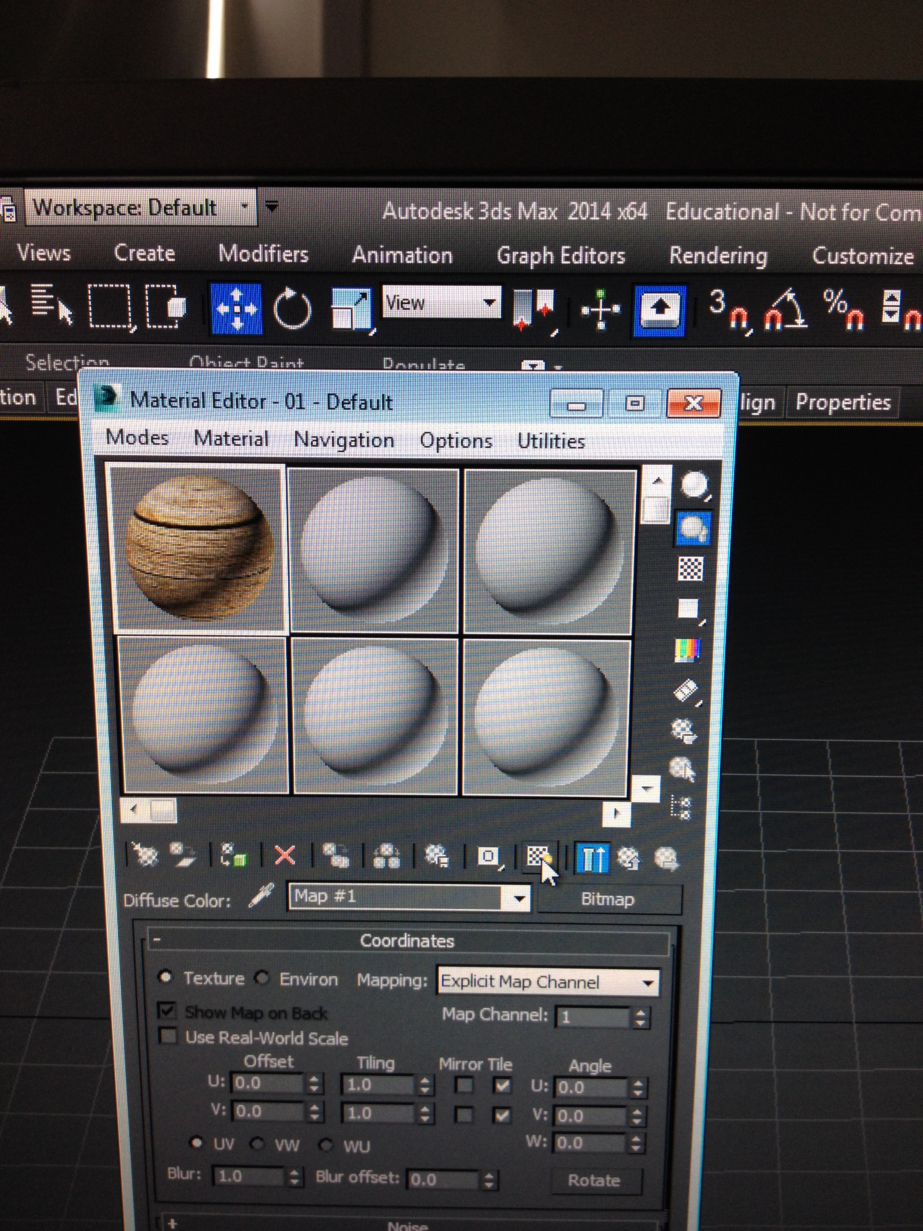Toggle checkered sample Background
Image resolution: width=923 pixels, height=1231 pixels.
[x=690, y=569]
